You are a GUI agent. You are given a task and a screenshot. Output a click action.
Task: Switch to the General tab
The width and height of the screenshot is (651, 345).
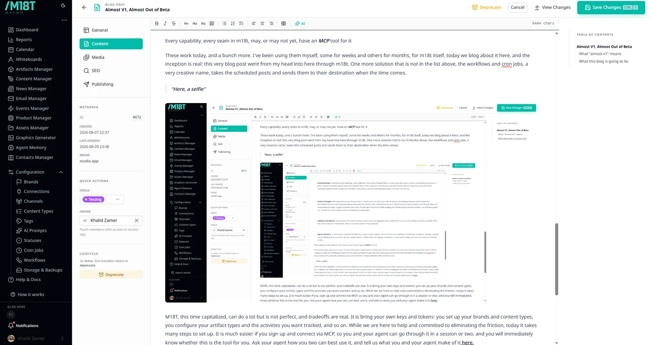(111, 30)
